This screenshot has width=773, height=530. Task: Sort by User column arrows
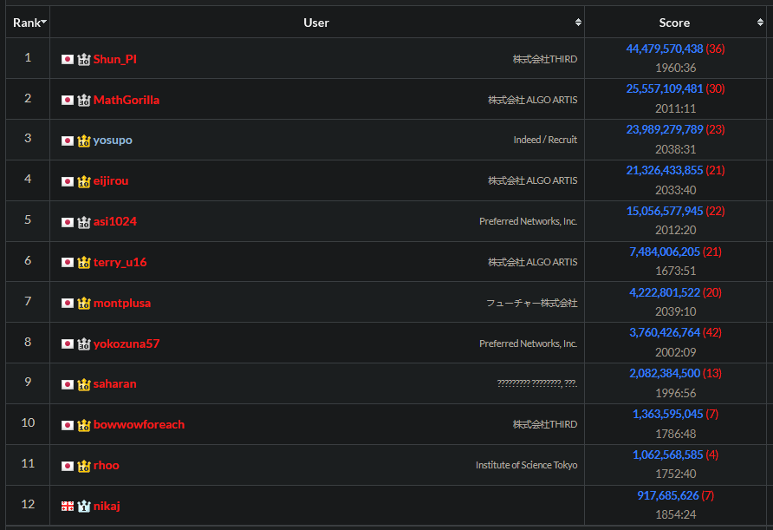tap(578, 23)
